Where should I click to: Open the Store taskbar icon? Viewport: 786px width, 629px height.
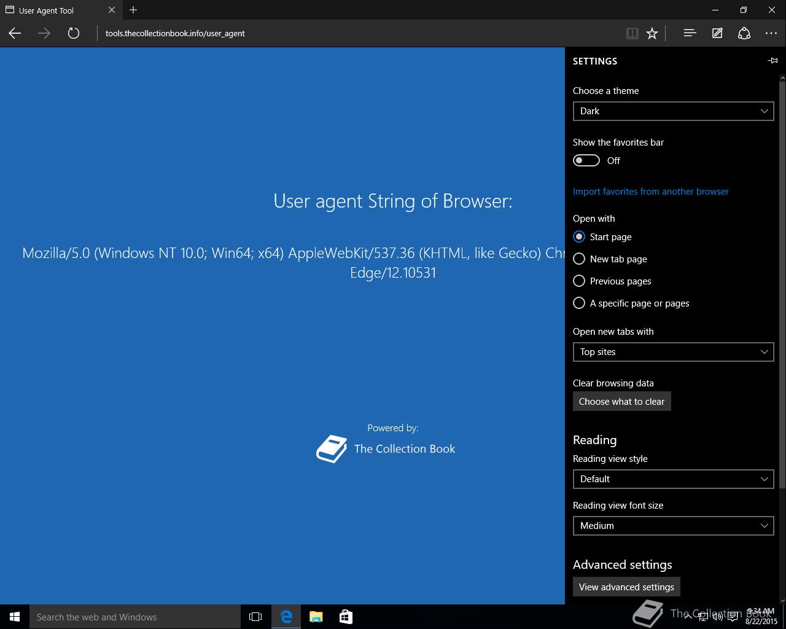[x=346, y=617]
